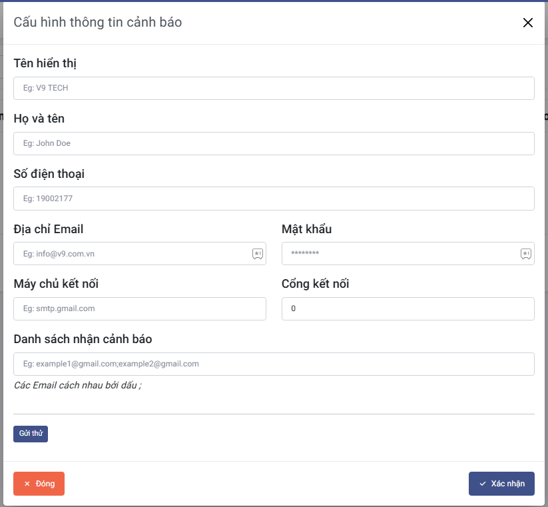This screenshot has height=507, width=548.
Task: Click the Họ và tên text field
Action: (274, 143)
